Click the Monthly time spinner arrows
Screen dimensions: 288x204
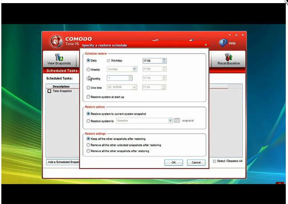[x=164, y=78]
